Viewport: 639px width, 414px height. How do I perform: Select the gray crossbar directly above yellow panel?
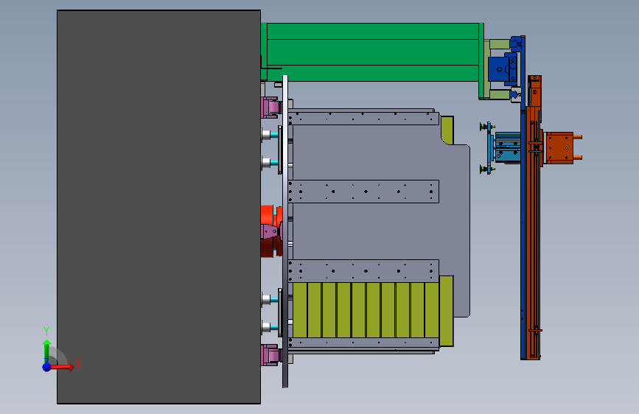coord(363,271)
